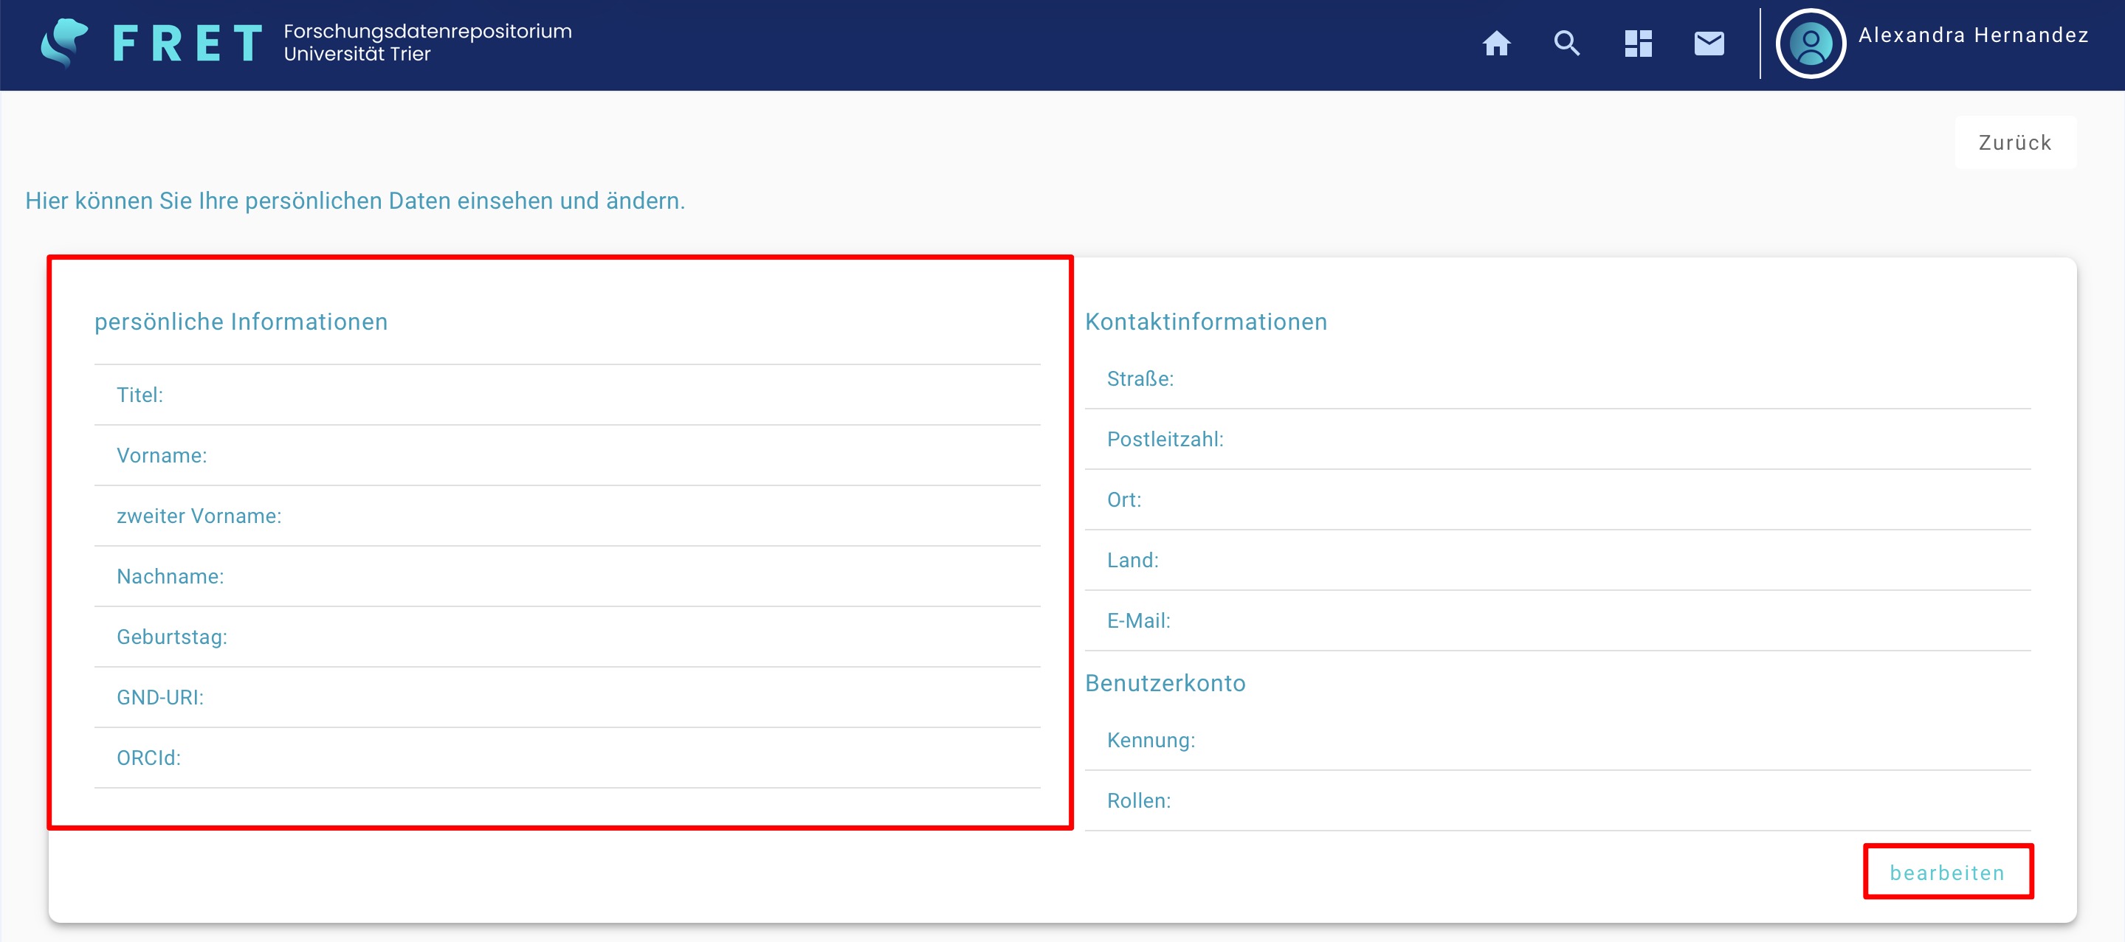Screen dimensions: 2125x942
Task: Click the user avatar icon
Action: (1811, 44)
